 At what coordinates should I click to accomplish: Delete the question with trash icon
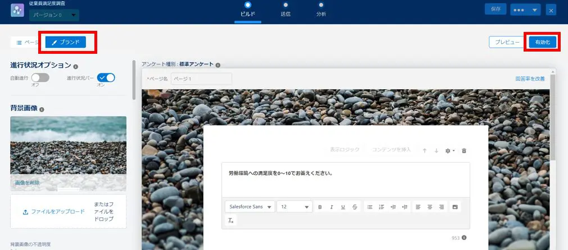coord(464,151)
